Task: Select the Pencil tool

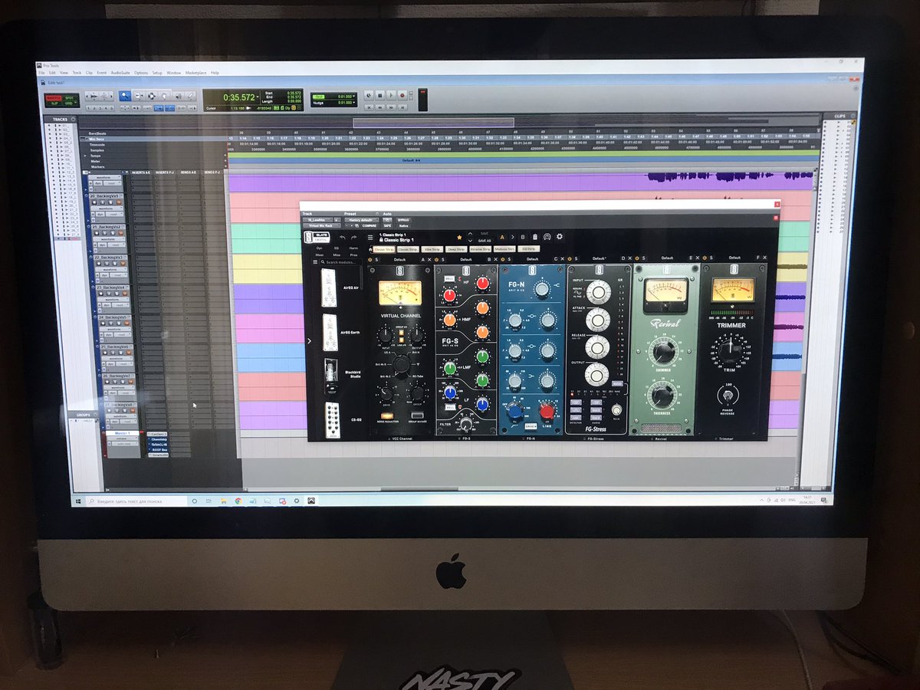Action: click(x=191, y=96)
